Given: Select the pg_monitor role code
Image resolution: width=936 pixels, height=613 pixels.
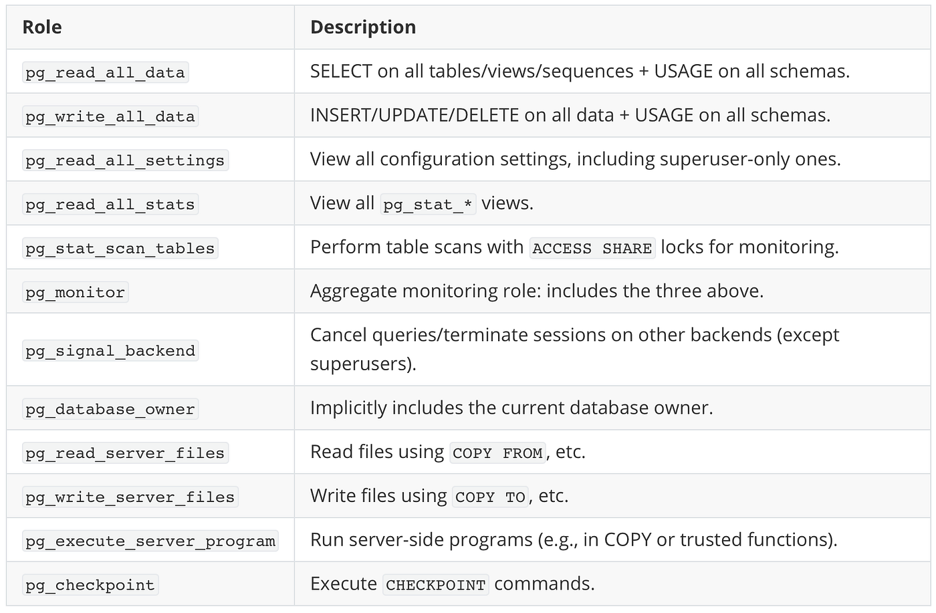Looking at the screenshot, I should [75, 293].
